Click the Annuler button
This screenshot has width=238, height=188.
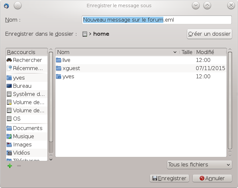212,178
